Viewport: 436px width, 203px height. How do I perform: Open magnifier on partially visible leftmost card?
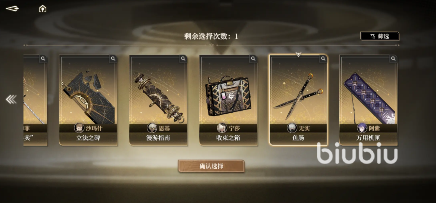click(x=43, y=58)
